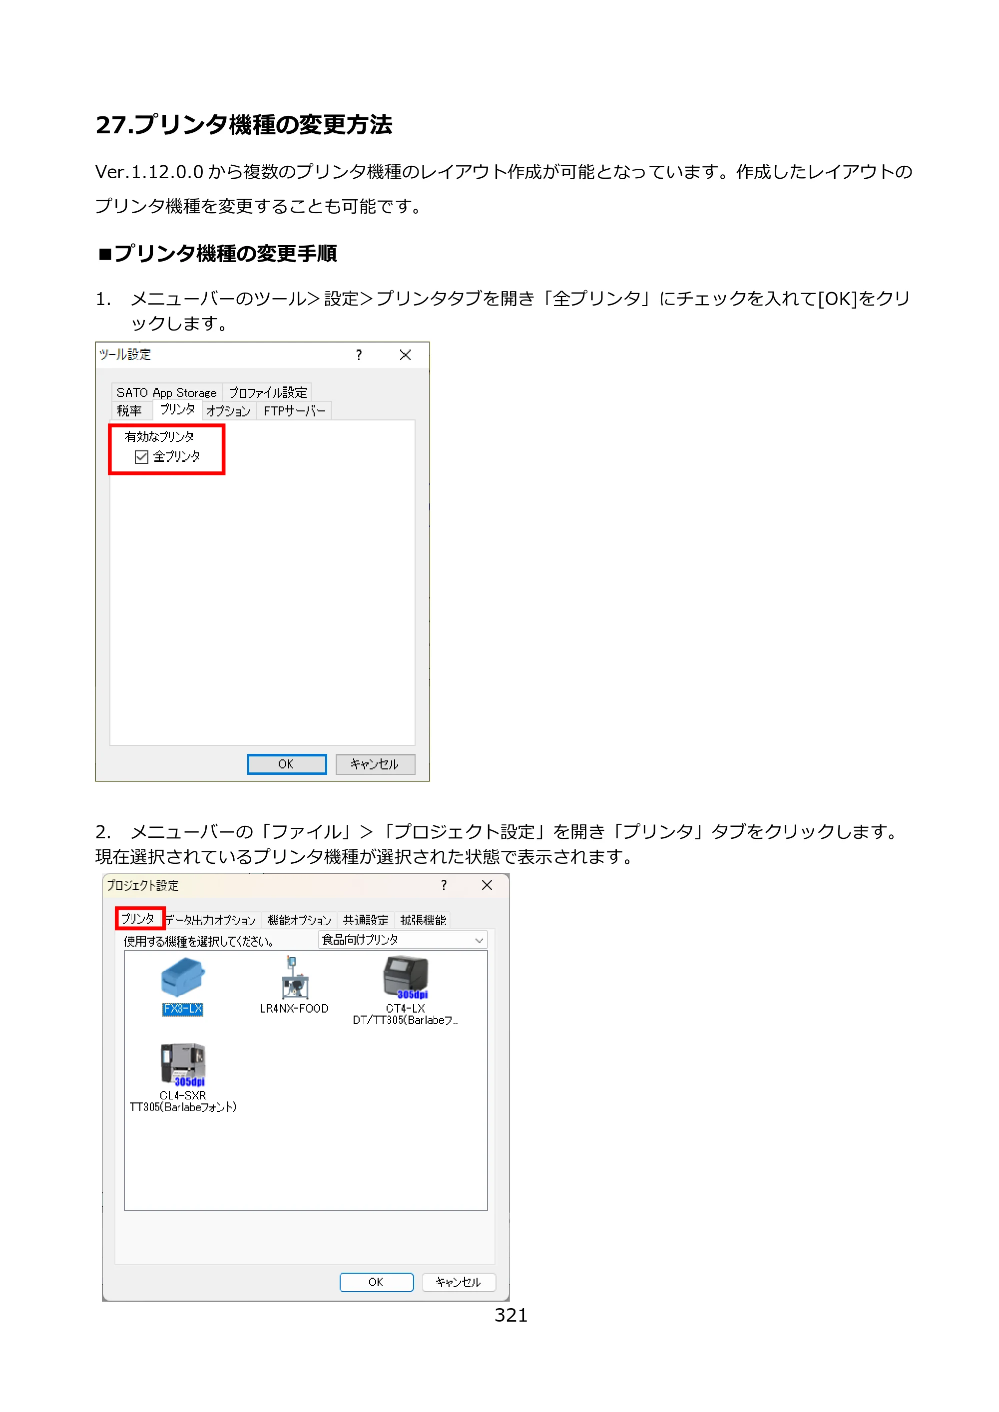Image resolution: width=999 pixels, height=1412 pixels.
Task: Switch to オプション tab
Action: pos(228,411)
